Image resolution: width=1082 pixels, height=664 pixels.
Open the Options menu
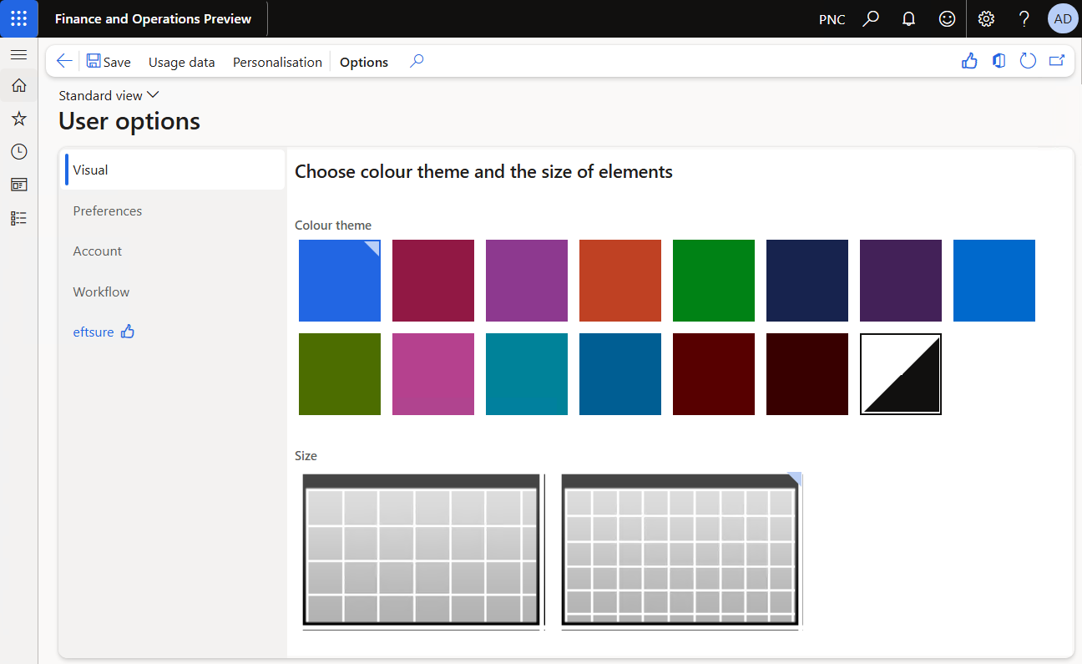(364, 62)
